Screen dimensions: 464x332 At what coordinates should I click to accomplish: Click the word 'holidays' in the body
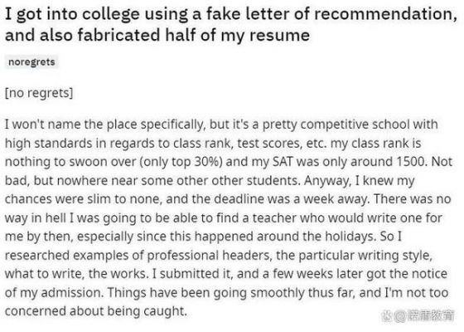pos(350,237)
